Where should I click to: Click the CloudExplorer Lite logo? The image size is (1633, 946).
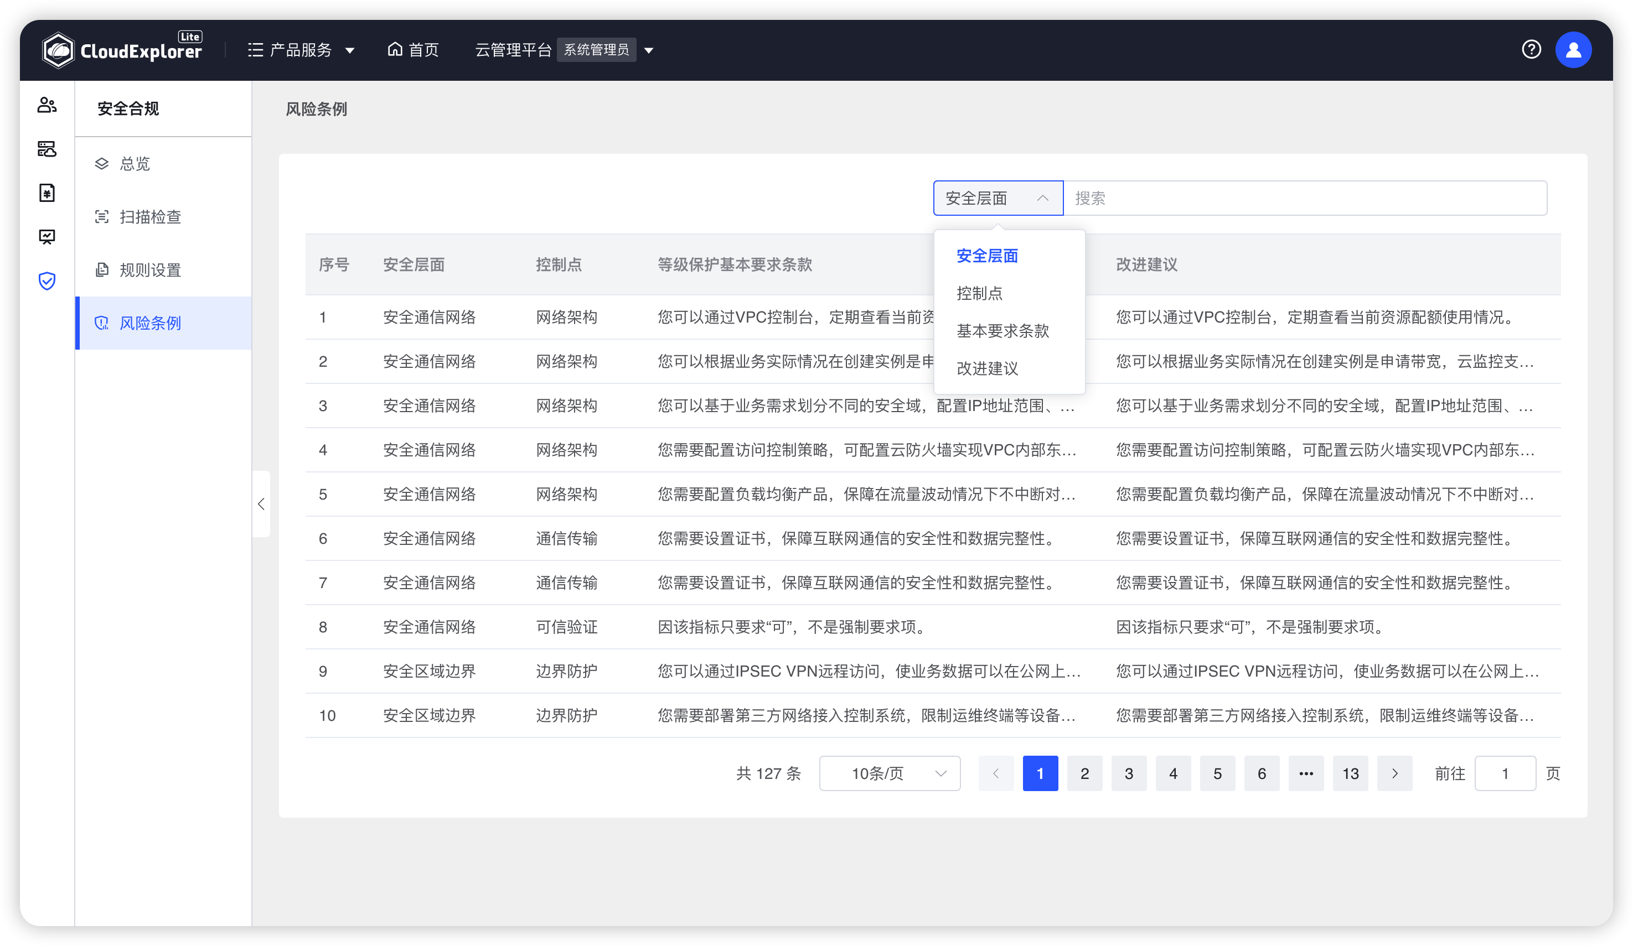(x=122, y=50)
